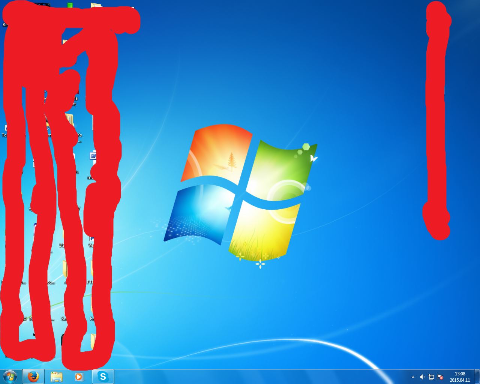Open Windows Explorer from the taskbar
The image size is (480, 384).
point(57,376)
